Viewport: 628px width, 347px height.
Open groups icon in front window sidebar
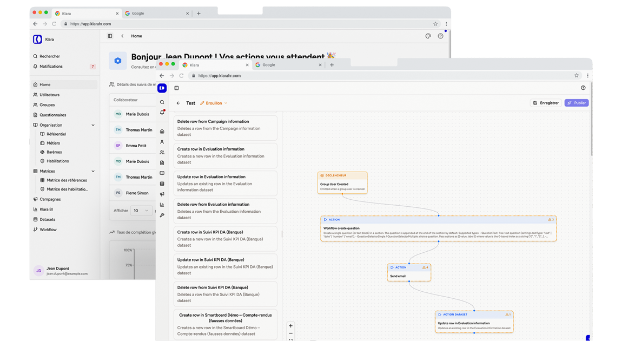point(162,152)
